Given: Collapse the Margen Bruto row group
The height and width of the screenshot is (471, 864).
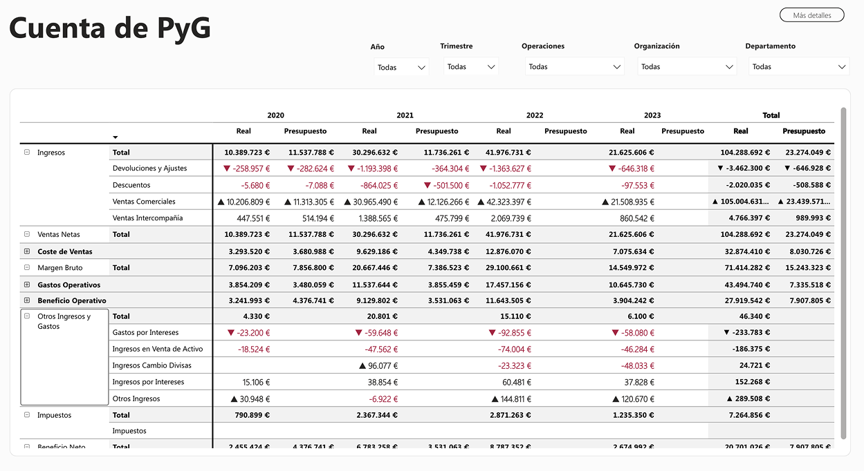Looking at the screenshot, I should pyautogui.click(x=27, y=268).
